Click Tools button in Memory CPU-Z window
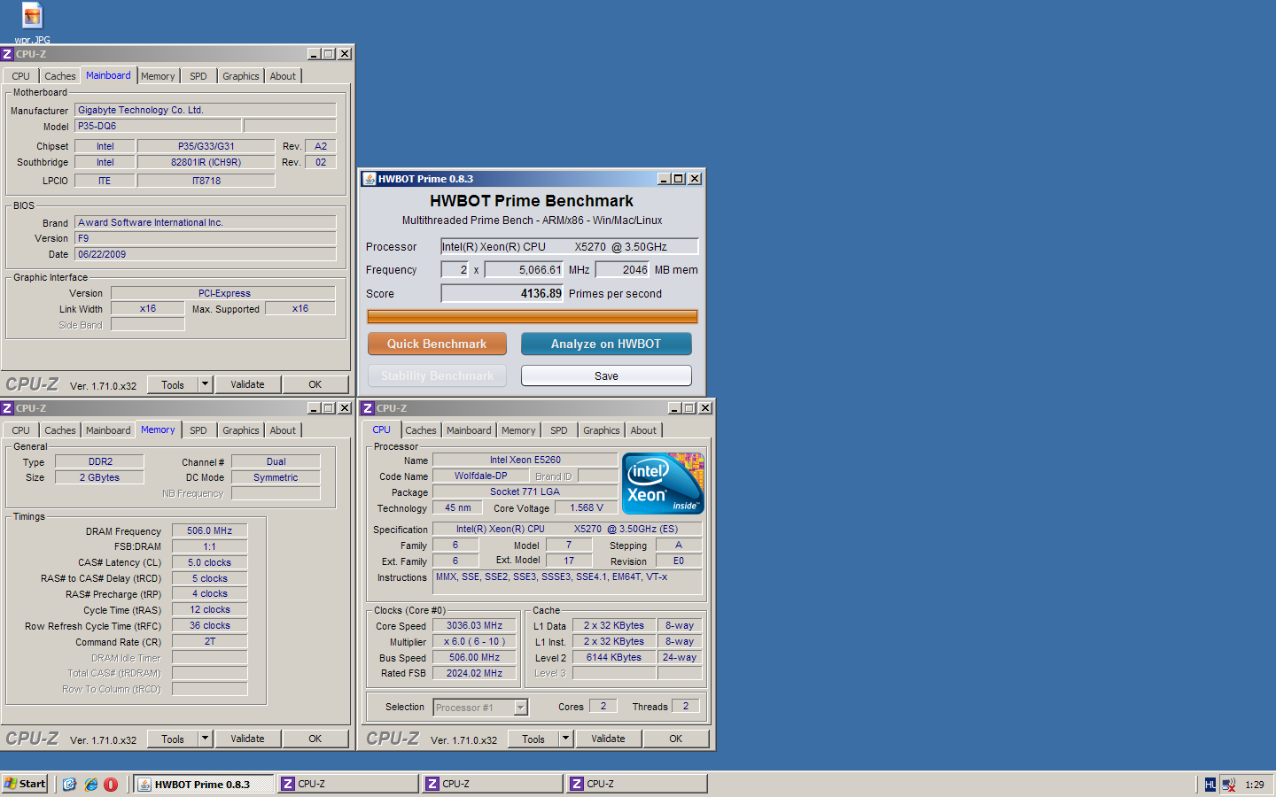 173,739
